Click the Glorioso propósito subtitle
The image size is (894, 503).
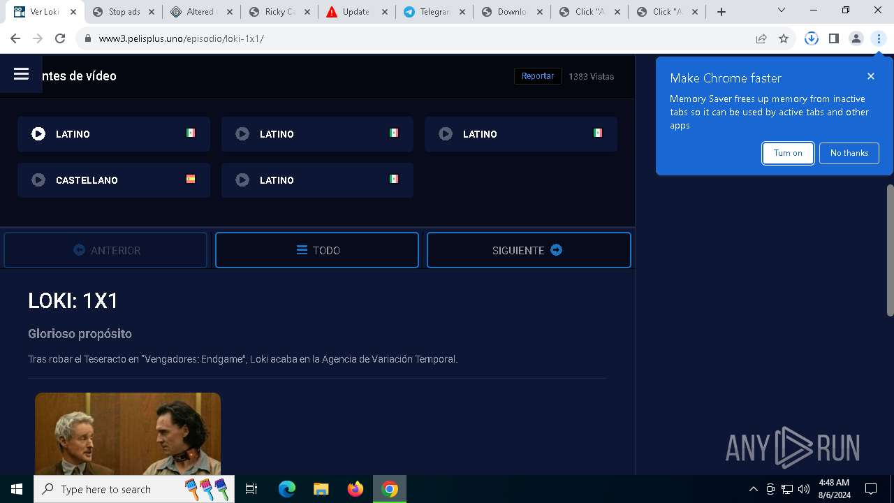80,334
